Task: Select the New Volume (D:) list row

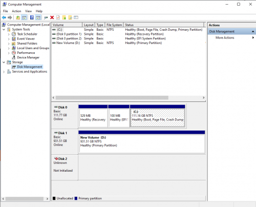Action: (x=129, y=43)
